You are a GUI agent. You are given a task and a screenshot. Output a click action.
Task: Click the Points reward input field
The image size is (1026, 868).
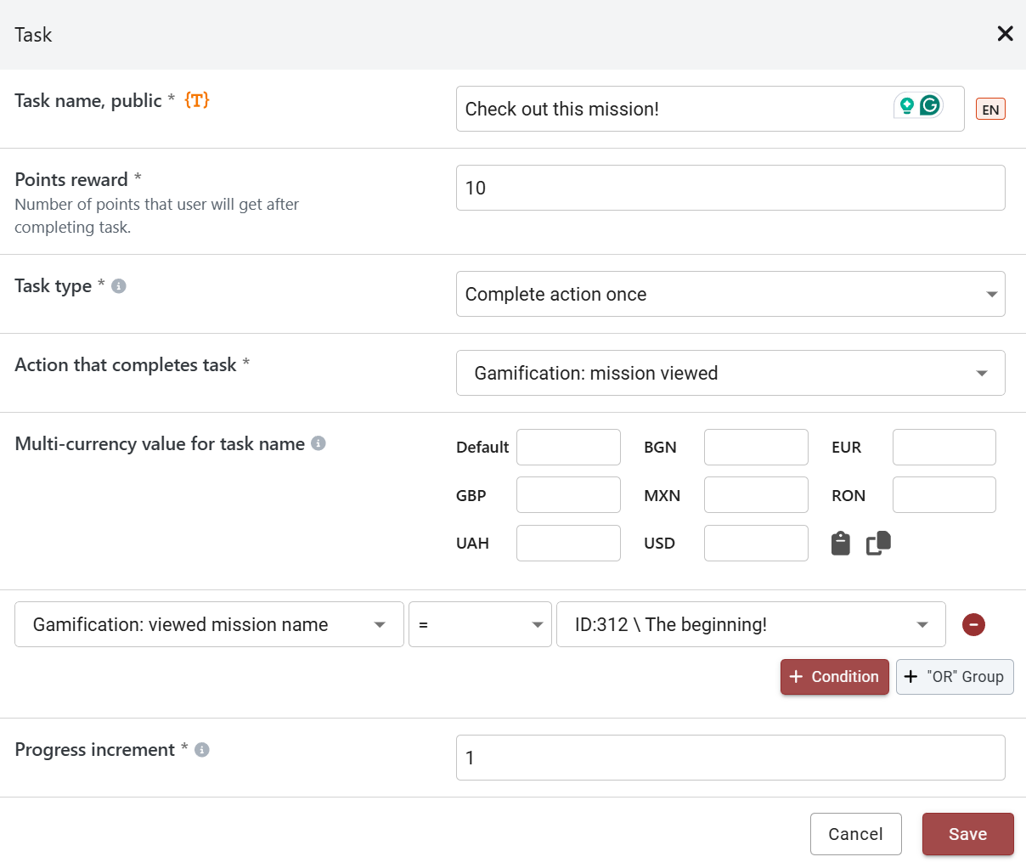(x=730, y=188)
